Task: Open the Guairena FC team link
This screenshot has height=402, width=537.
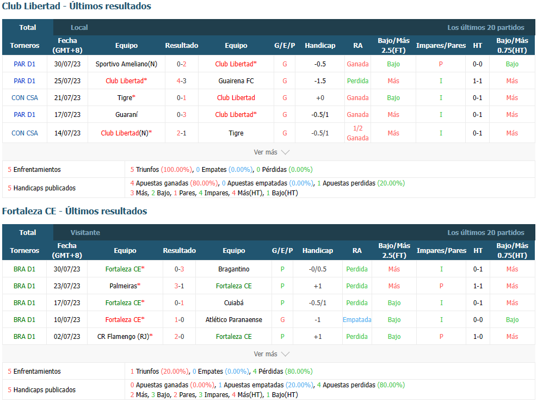Action: [236, 81]
